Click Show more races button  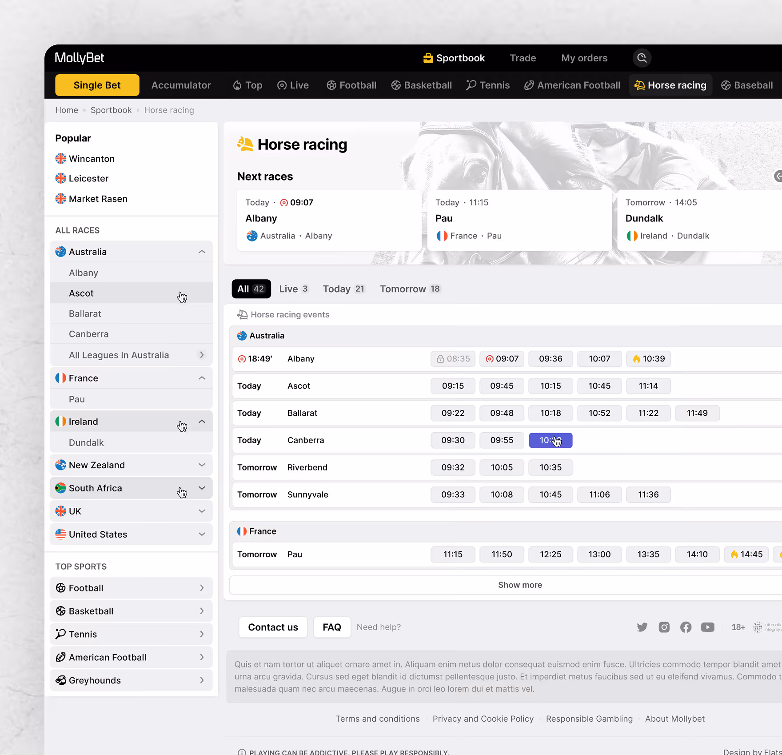(520, 585)
